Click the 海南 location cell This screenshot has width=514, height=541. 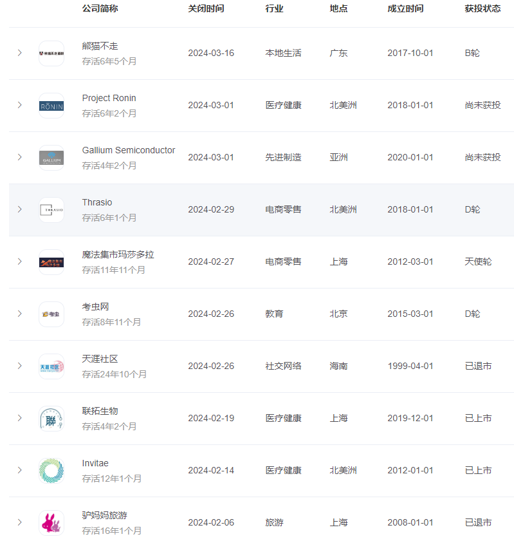(x=338, y=366)
